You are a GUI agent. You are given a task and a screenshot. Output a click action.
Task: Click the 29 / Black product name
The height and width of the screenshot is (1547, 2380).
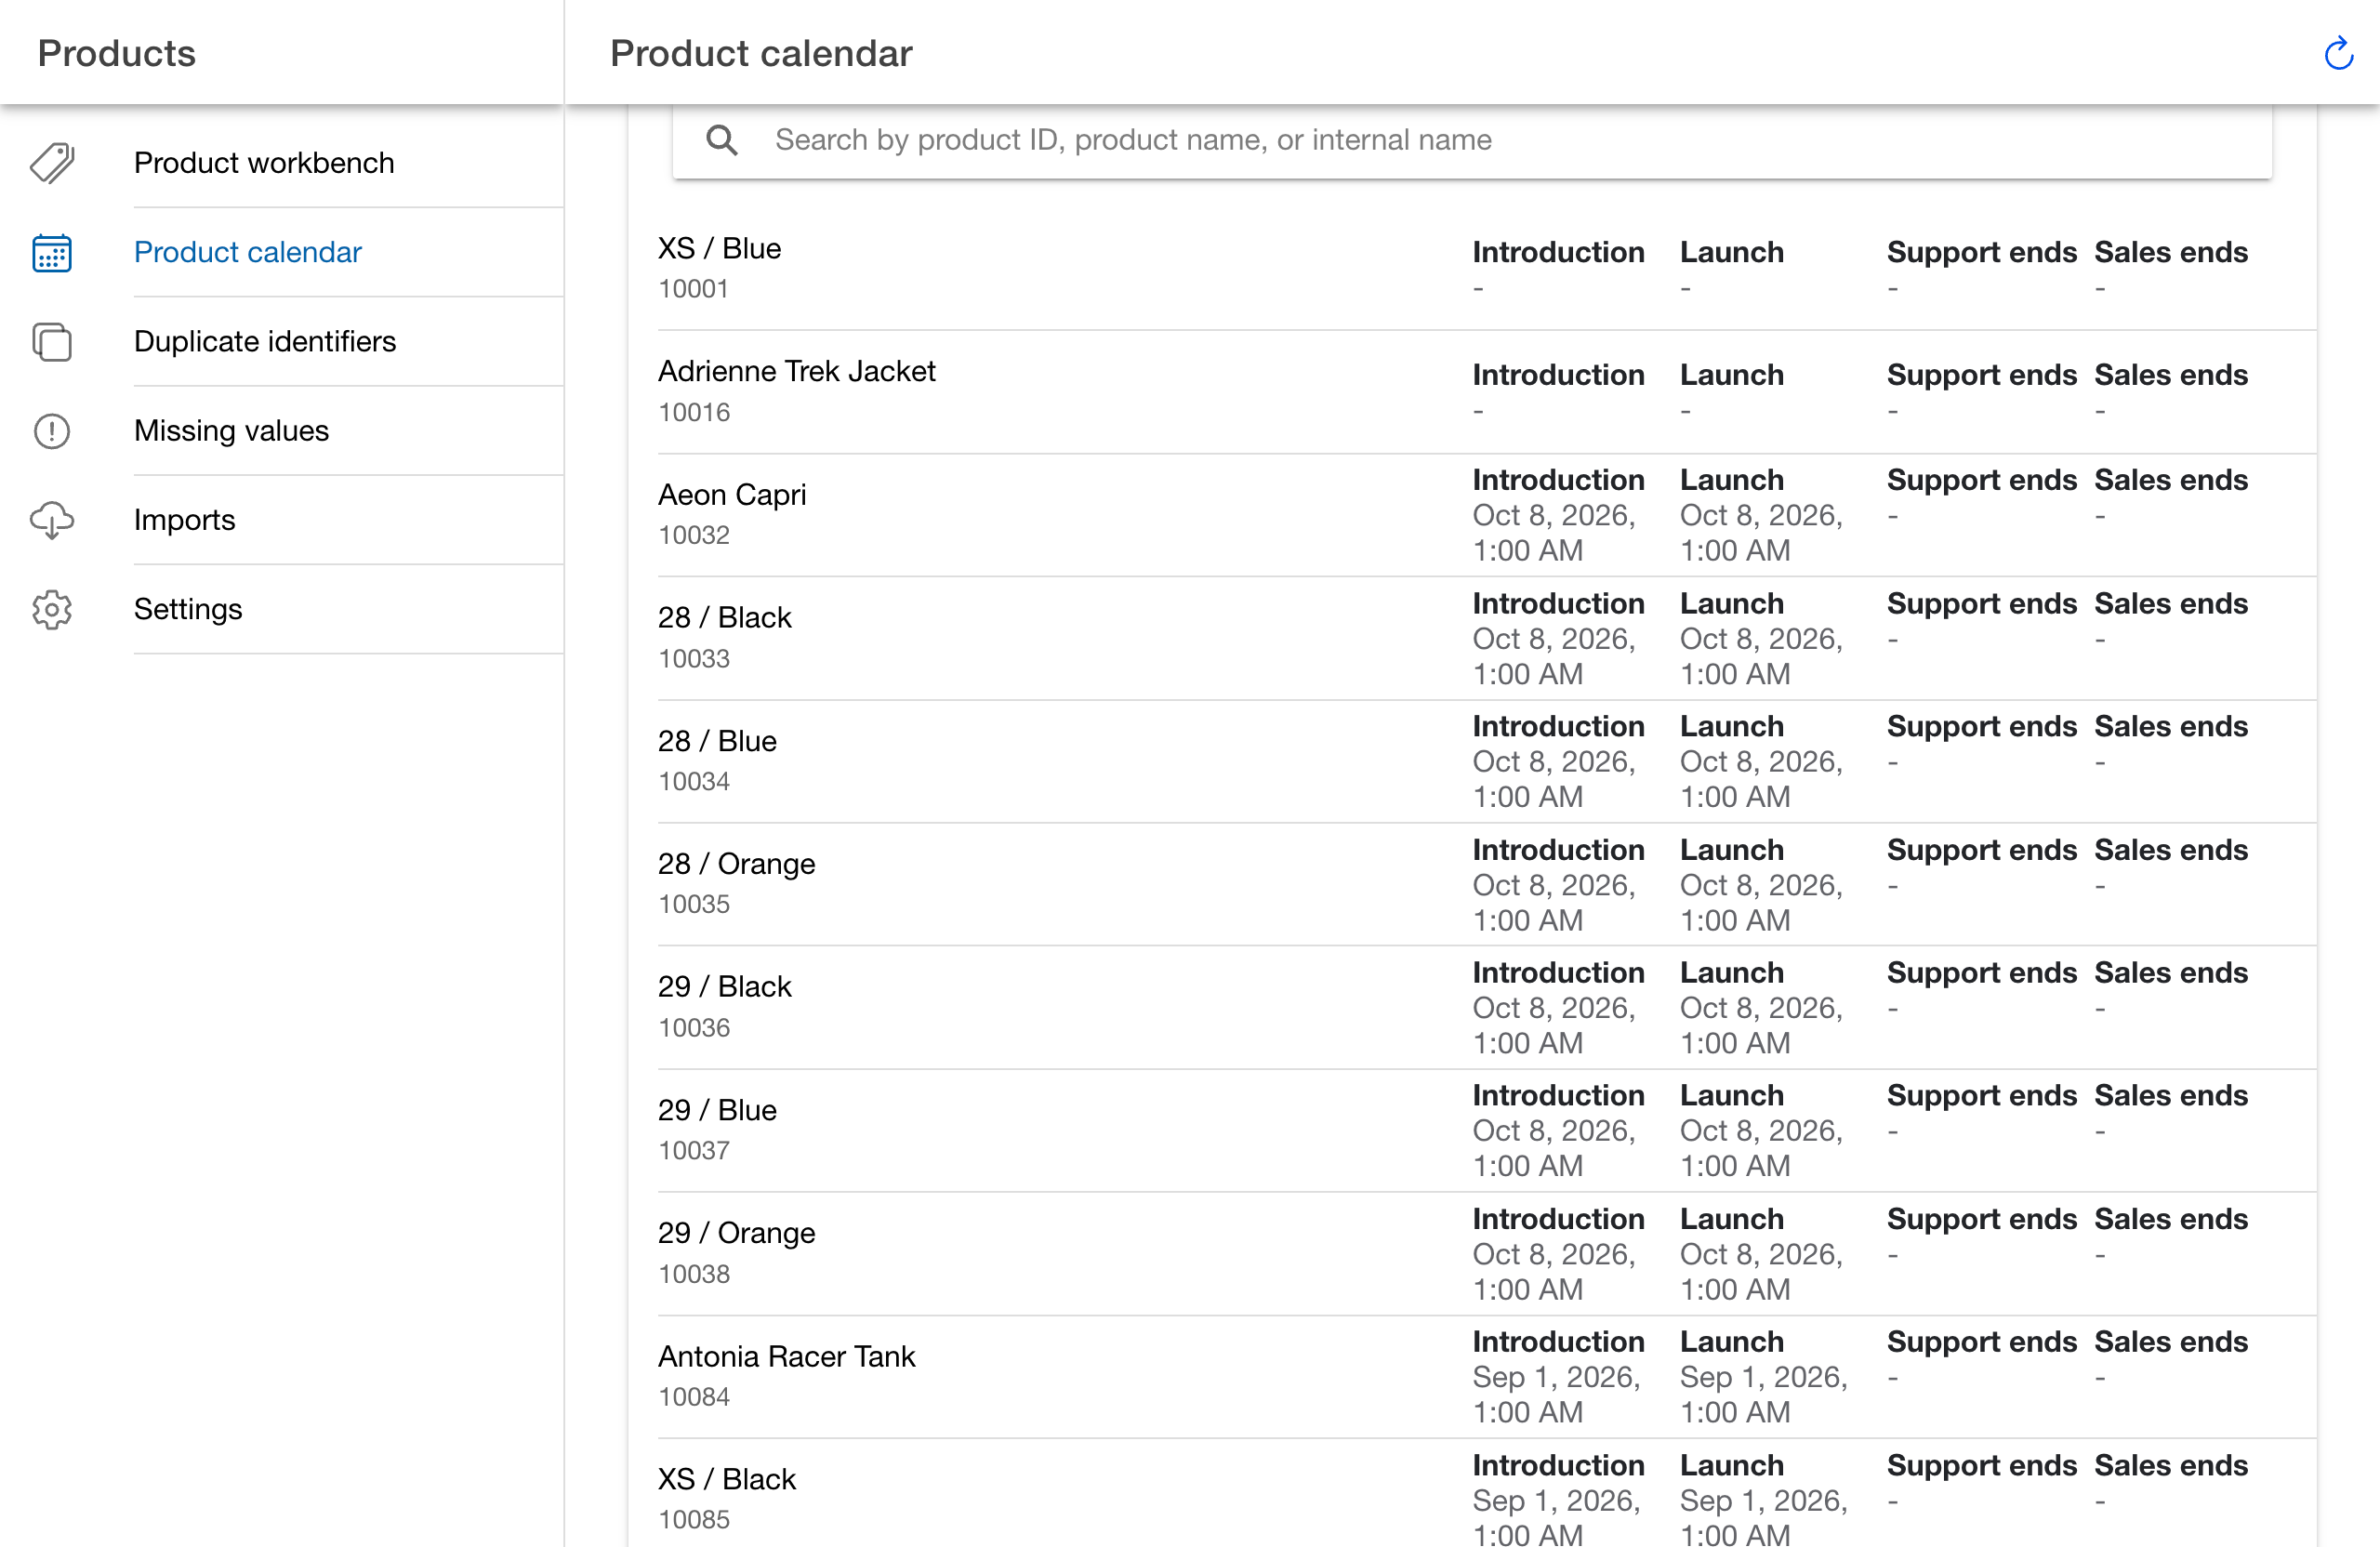pos(724,987)
